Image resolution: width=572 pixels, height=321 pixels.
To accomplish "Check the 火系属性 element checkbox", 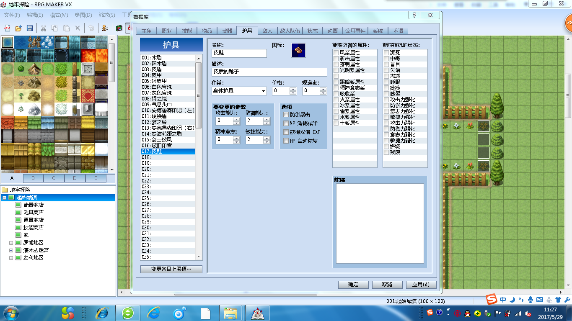I will tap(336, 100).
